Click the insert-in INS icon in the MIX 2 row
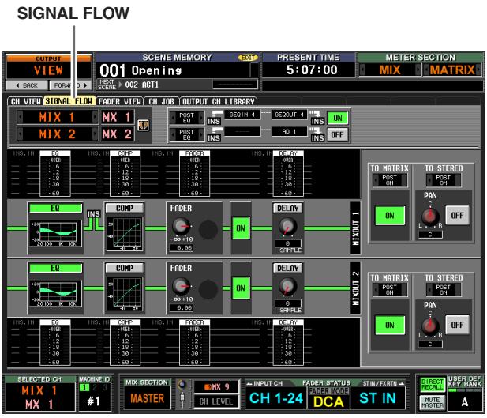This screenshot has width=487, height=418. click(x=215, y=135)
